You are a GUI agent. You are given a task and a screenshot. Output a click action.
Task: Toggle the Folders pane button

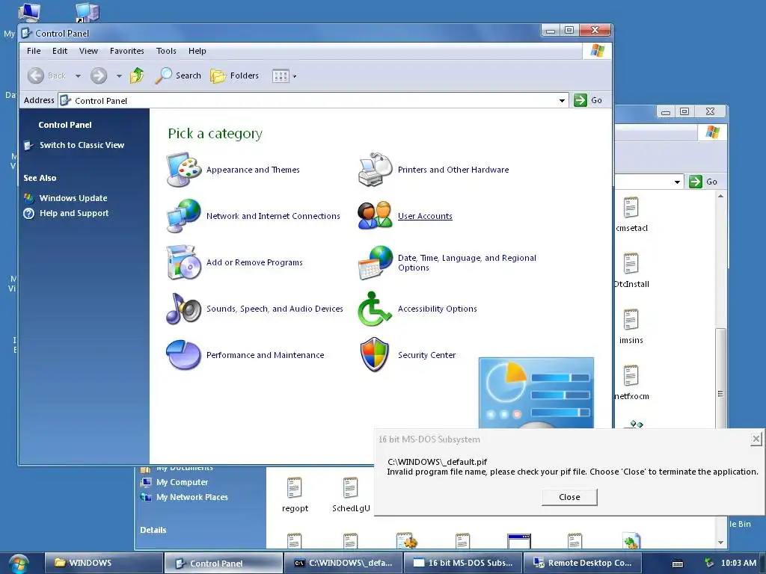pyautogui.click(x=234, y=75)
